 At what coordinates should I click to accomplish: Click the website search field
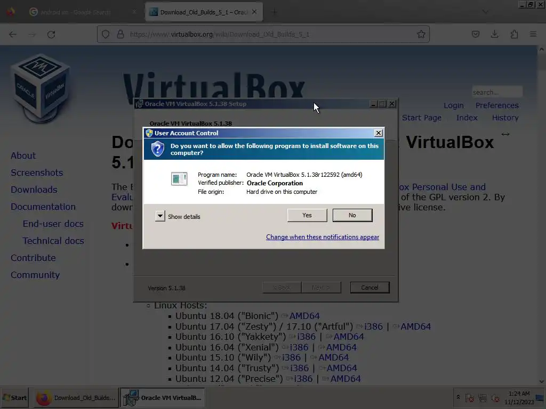[x=497, y=92]
